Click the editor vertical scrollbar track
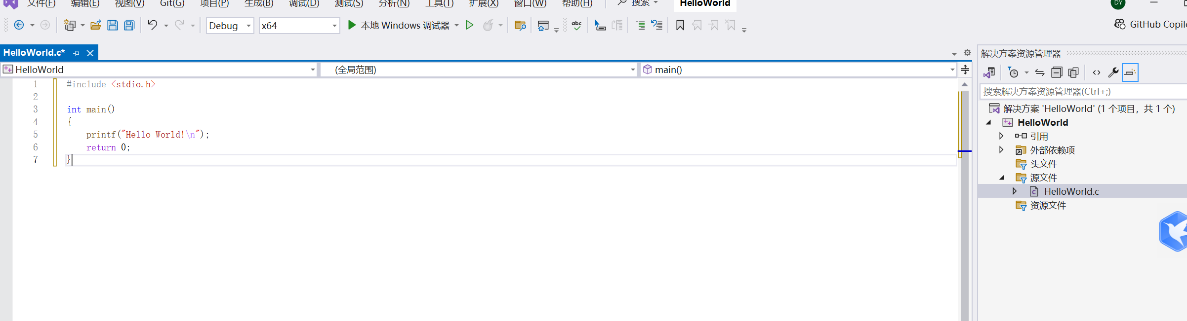1187x321 pixels. point(965,237)
